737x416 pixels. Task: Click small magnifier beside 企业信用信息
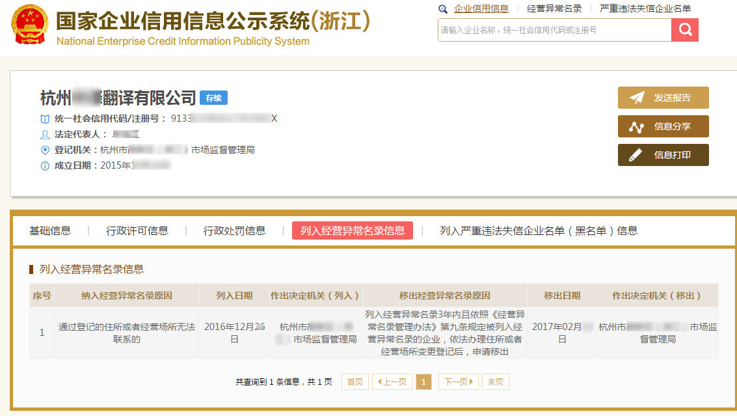443,9
